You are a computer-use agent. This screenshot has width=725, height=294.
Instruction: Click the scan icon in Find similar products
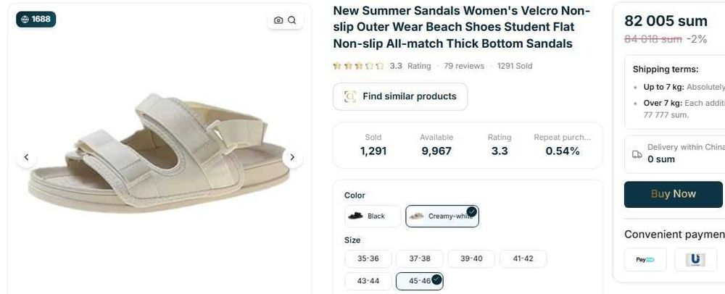350,96
